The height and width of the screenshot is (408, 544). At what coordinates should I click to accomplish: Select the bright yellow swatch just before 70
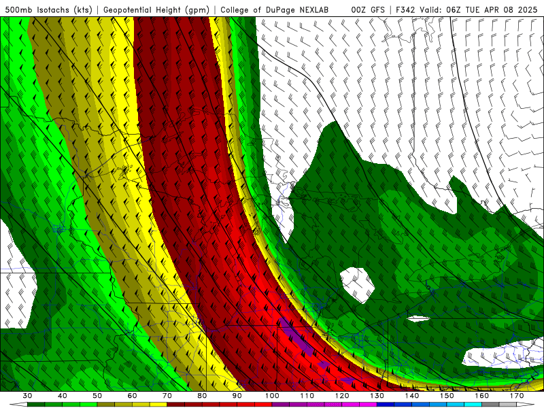click(158, 405)
